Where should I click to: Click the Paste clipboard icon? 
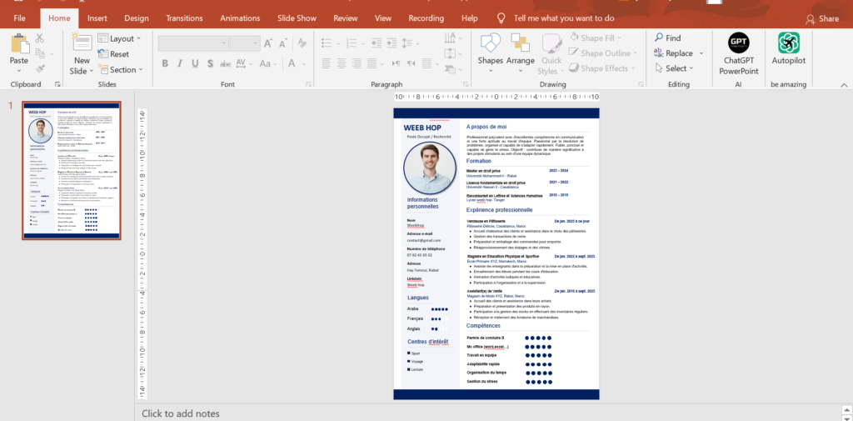pyautogui.click(x=18, y=43)
